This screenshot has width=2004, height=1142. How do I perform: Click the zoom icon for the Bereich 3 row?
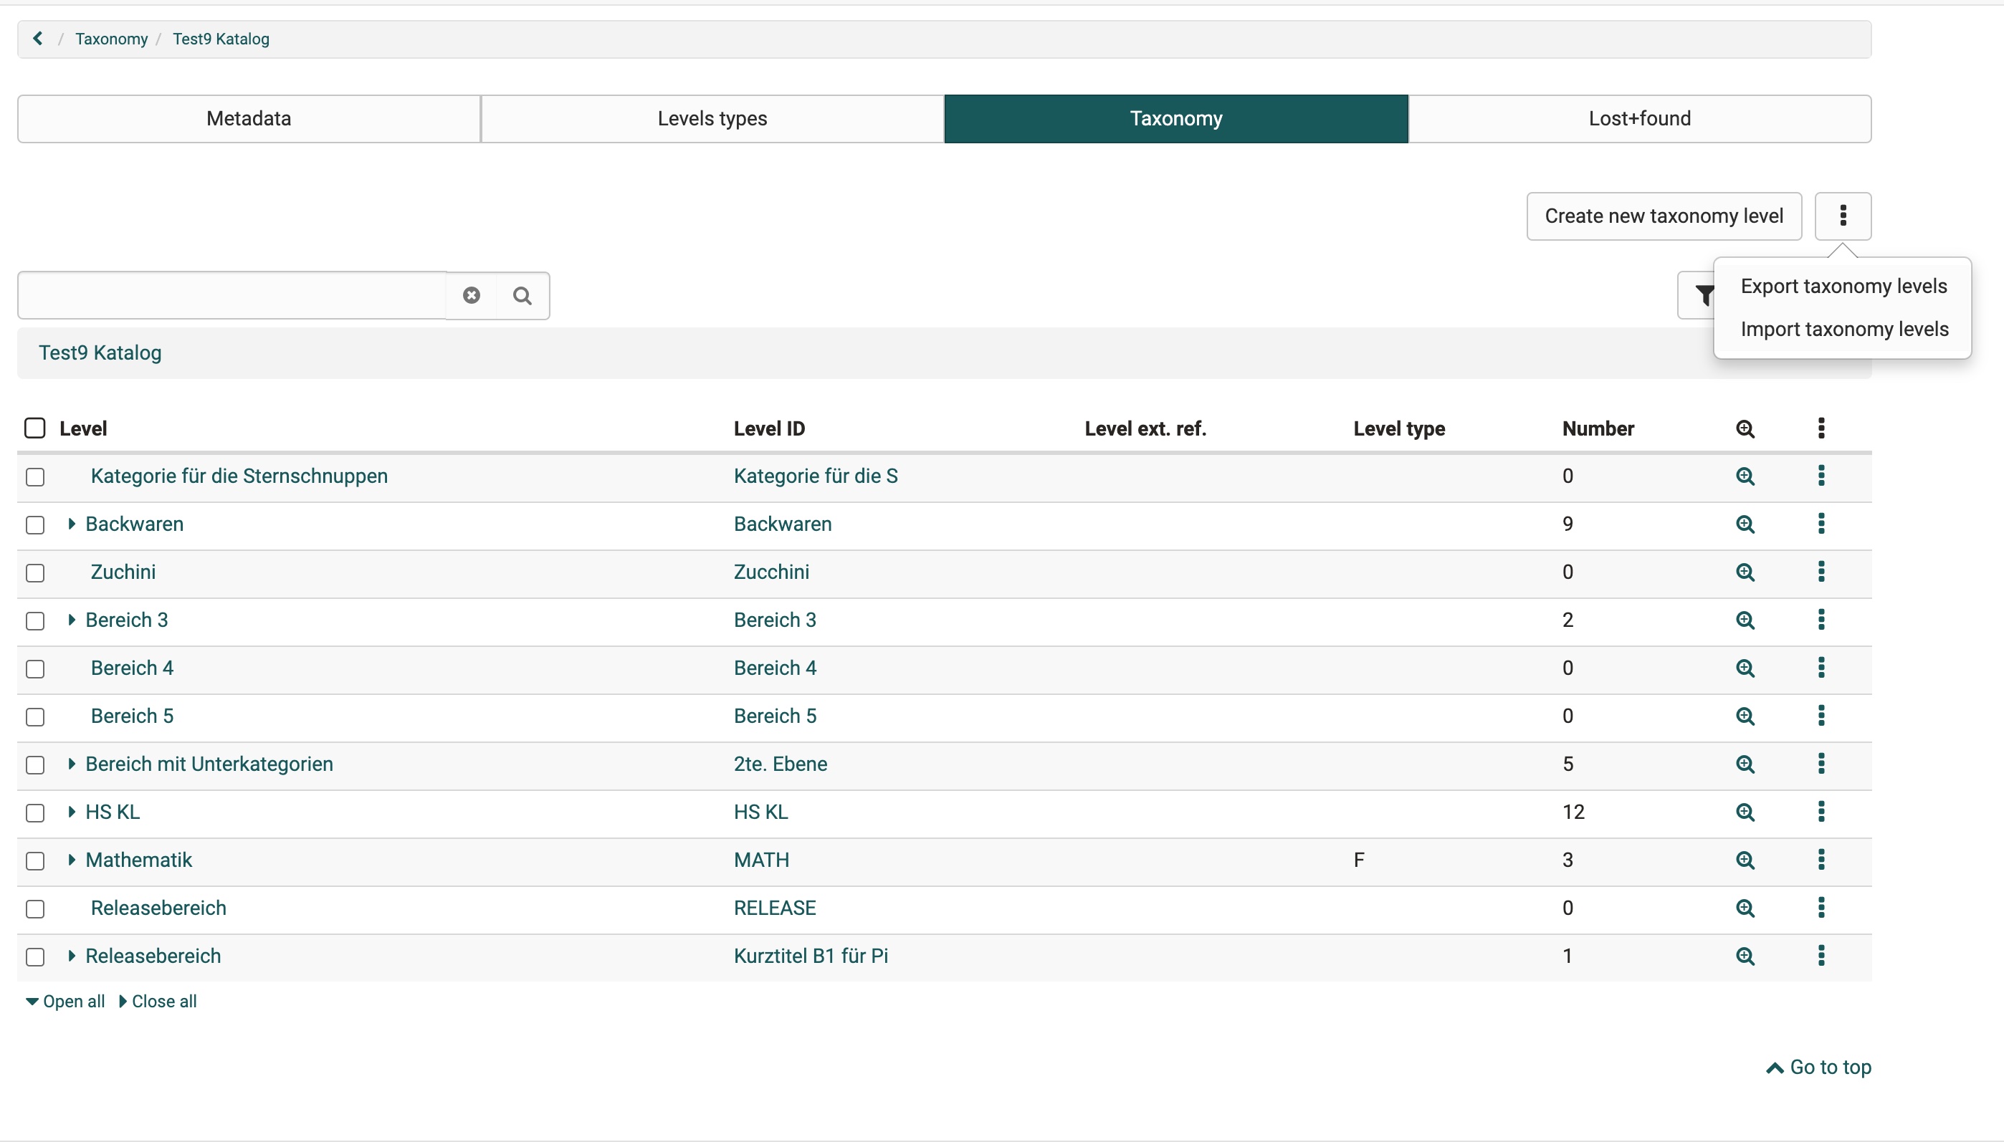(1745, 620)
